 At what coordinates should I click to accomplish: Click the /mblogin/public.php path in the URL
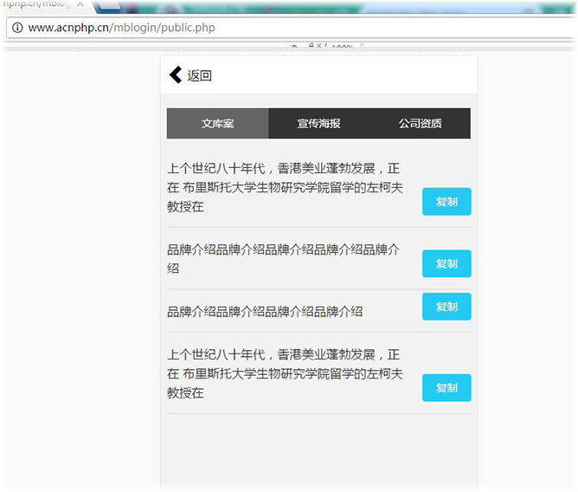(x=171, y=28)
